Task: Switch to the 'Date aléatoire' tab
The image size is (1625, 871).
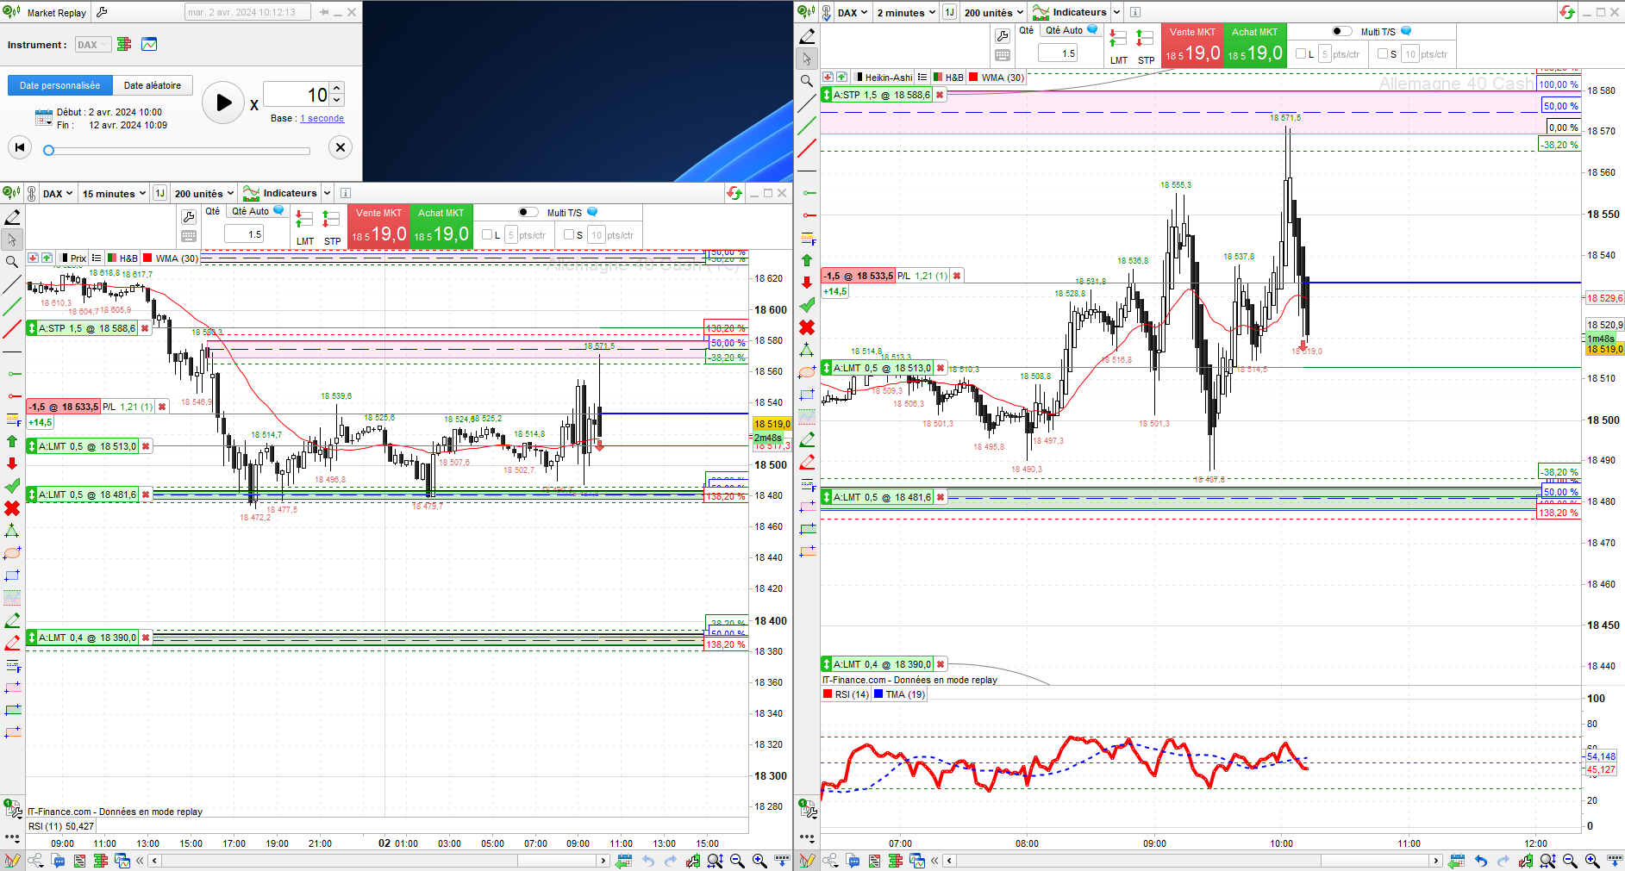Action: (153, 85)
